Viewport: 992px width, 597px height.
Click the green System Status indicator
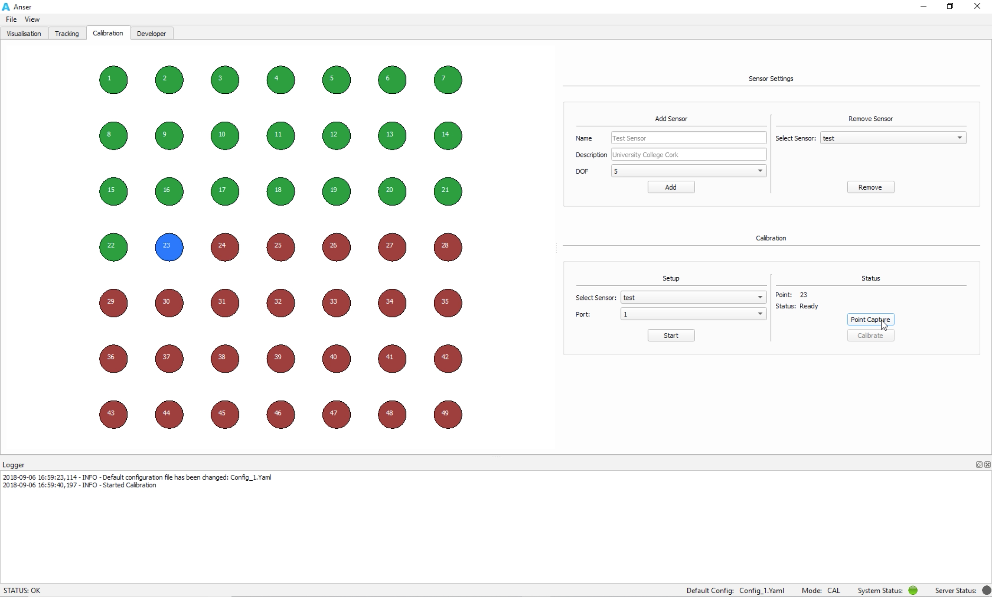[913, 590]
